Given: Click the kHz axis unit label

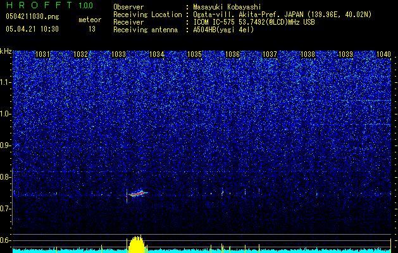Looking at the screenshot, I should pyautogui.click(x=6, y=51).
